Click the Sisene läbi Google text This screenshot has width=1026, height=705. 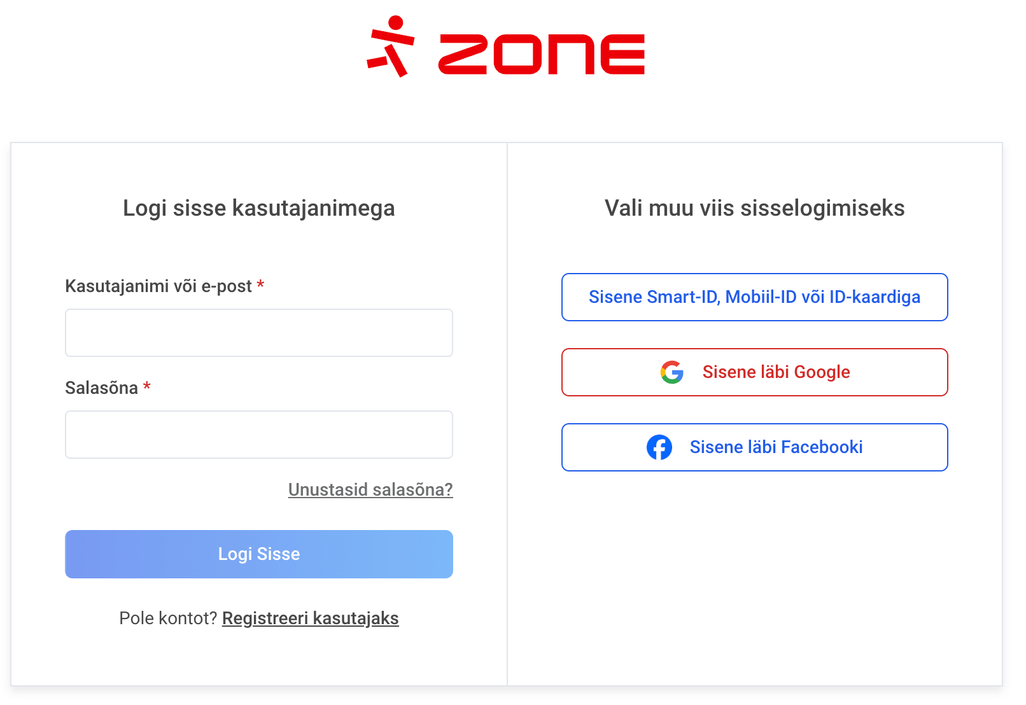(776, 372)
